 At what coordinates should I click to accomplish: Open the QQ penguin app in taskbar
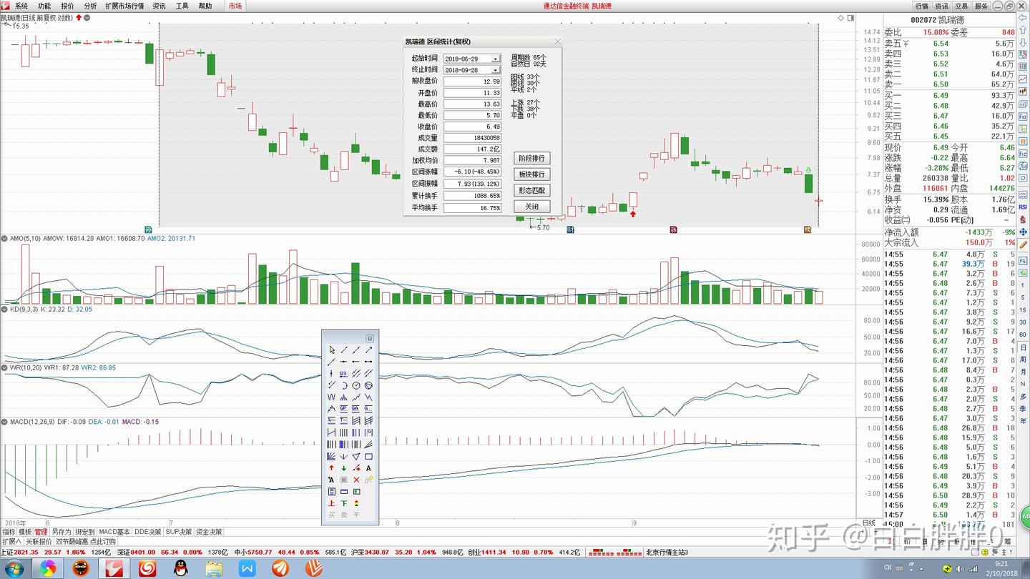coord(180,569)
